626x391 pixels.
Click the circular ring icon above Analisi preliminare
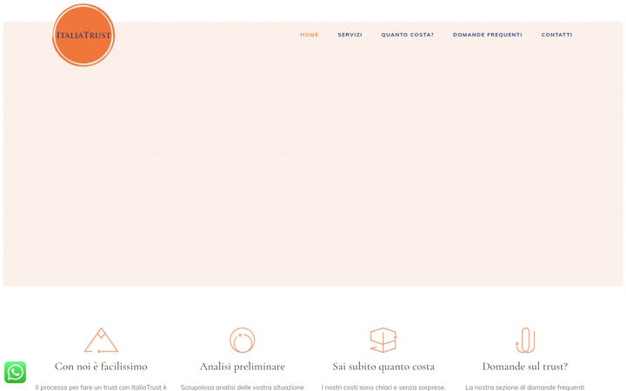click(243, 341)
